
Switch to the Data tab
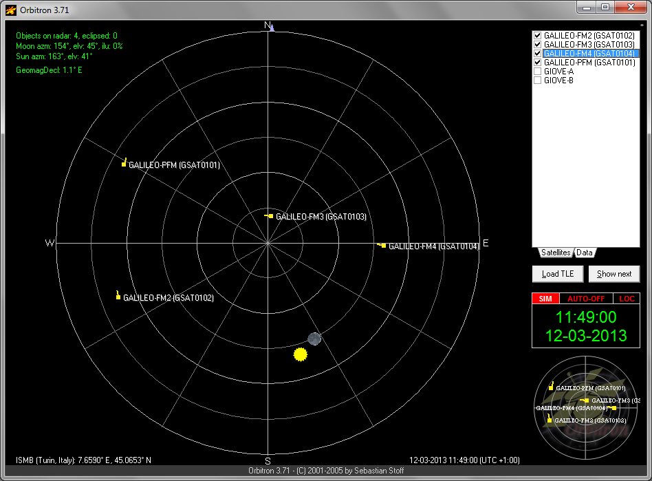(x=585, y=253)
